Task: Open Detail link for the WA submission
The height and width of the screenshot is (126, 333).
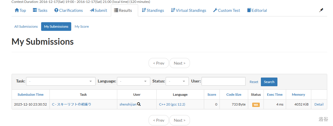Action: (x=319, y=104)
